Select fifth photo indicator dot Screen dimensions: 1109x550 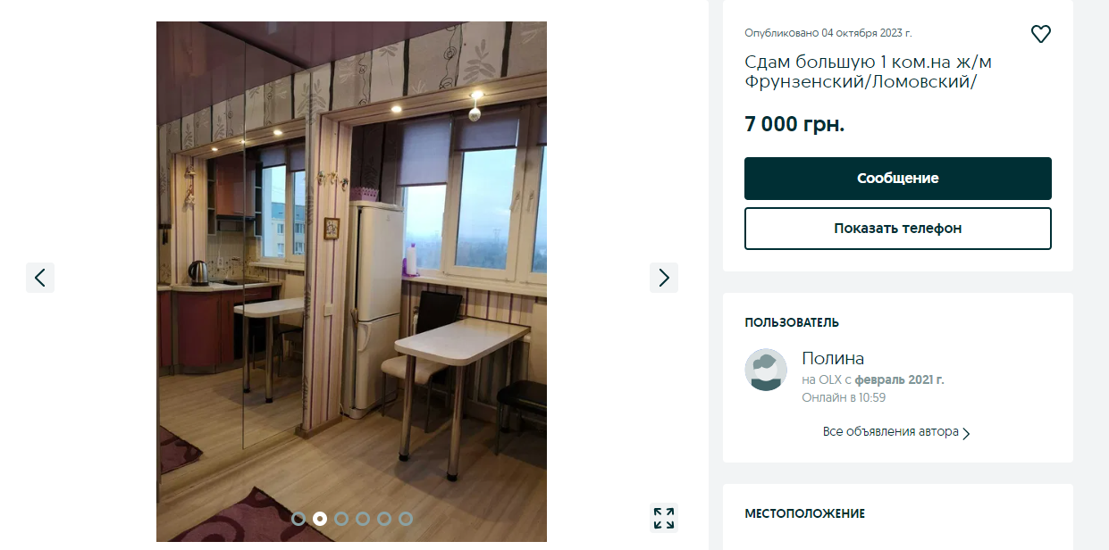[384, 518]
